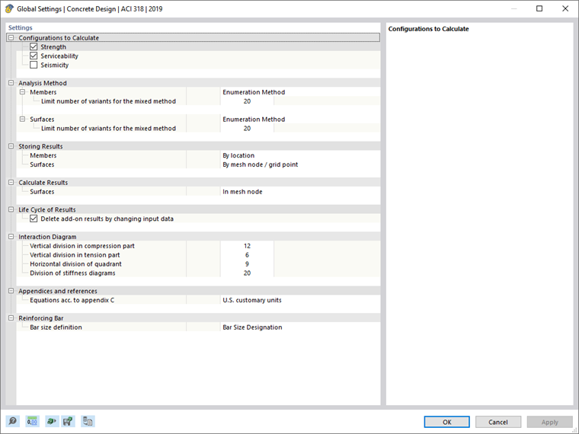Collapse the Calculate Results section
Image resolution: width=579 pixels, height=434 pixels.
pyautogui.click(x=11, y=182)
